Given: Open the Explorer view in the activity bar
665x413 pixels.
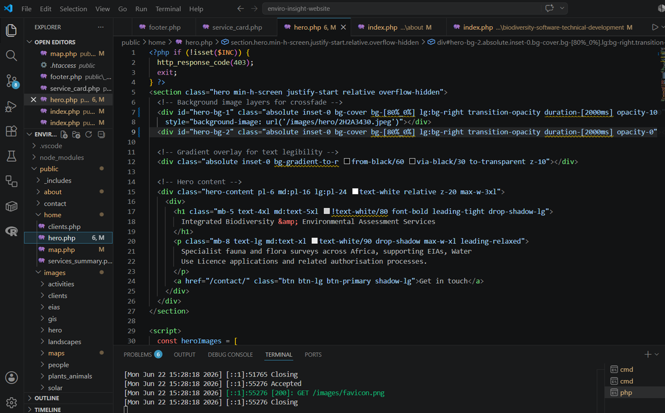Looking at the screenshot, I should click(11, 30).
